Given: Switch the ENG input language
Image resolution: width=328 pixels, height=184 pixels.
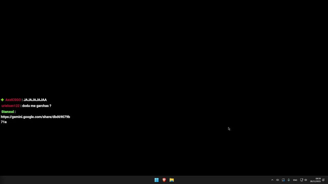Looking at the screenshot, I should tap(295, 180).
